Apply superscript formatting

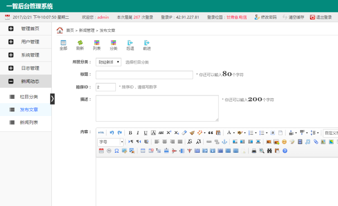click(169, 133)
